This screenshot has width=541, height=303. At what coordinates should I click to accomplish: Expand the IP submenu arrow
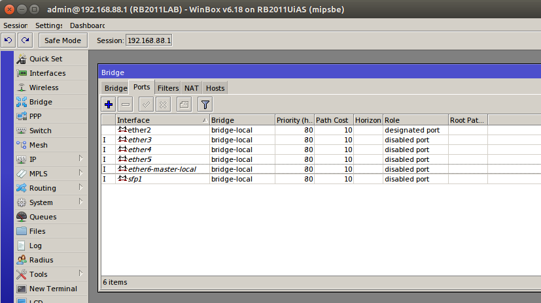(80, 159)
